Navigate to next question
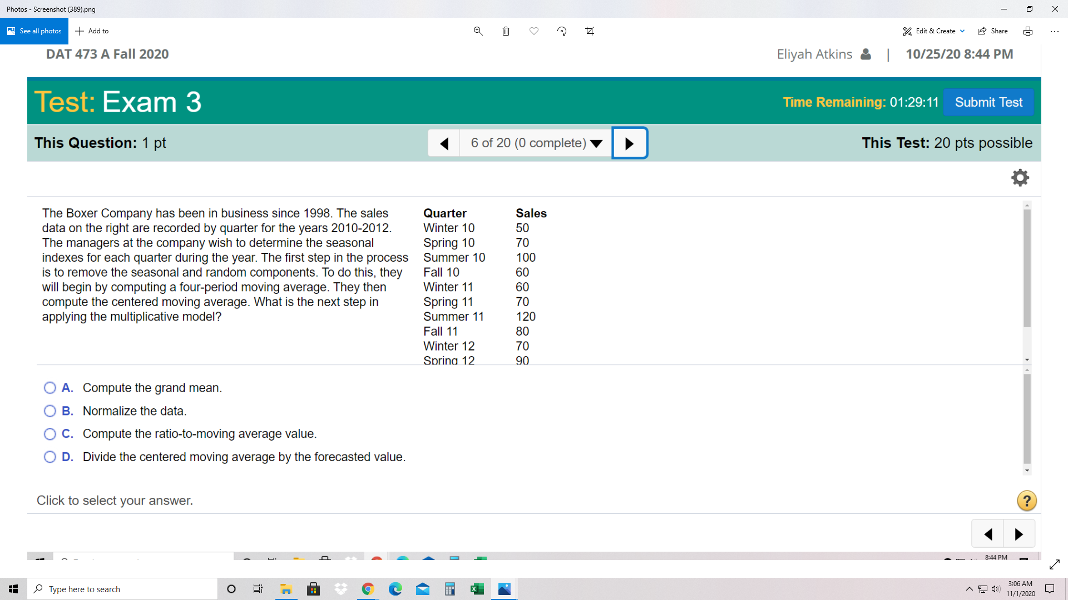This screenshot has width=1068, height=600. [628, 143]
